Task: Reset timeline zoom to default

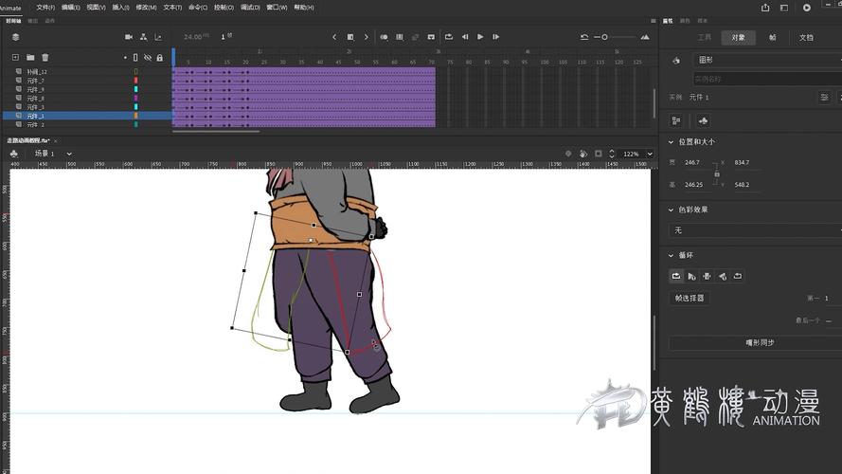Action: point(584,37)
